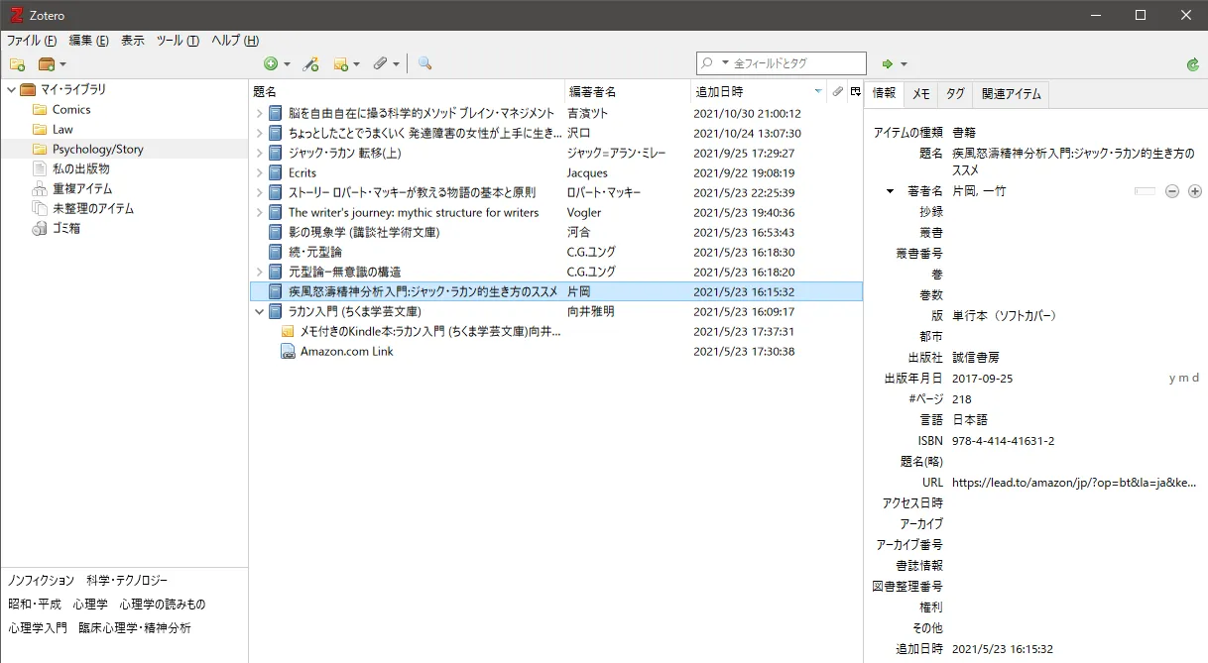1208x663 pixels.
Task: Click the Sync with zotero.org icon
Action: pyautogui.click(x=1192, y=64)
